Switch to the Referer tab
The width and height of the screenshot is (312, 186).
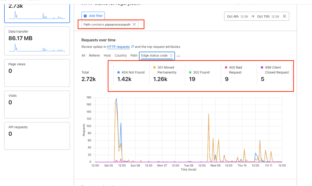(94, 55)
